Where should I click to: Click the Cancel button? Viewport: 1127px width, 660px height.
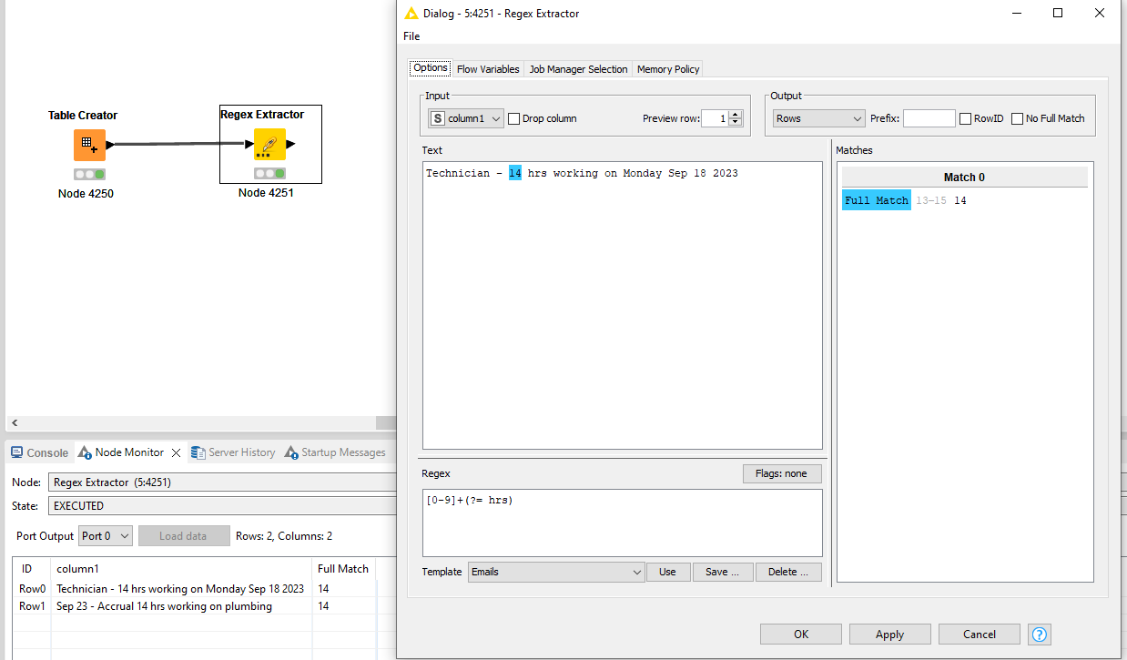(x=979, y=635)
